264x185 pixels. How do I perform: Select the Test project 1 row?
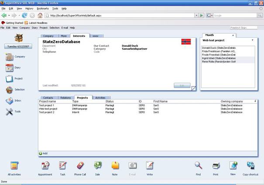148,105
